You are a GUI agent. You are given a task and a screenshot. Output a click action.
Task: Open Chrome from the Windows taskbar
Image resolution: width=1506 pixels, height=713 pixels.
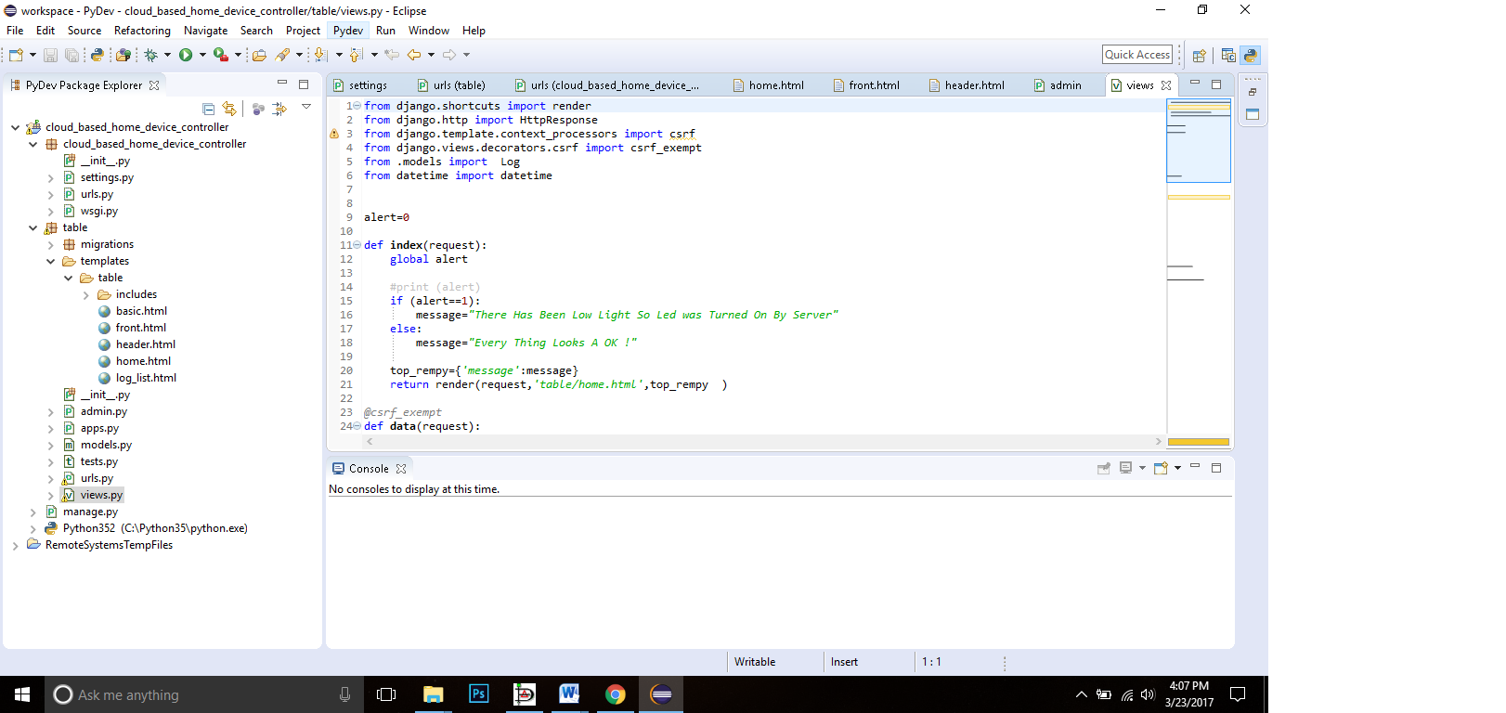[x=615, y=694]
